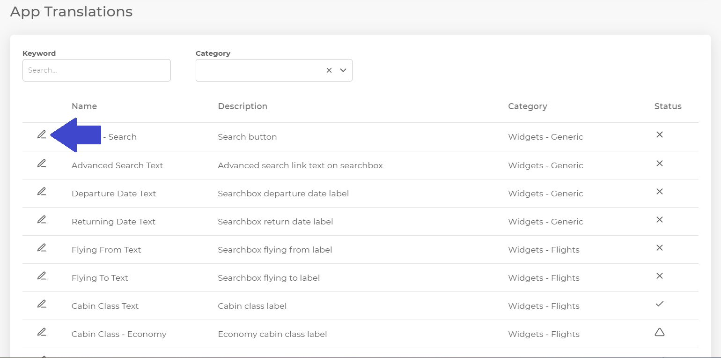Screen dimensions: 721x358
Task: Click the X status of Advanced Search Text
Action: coord(660,164)
